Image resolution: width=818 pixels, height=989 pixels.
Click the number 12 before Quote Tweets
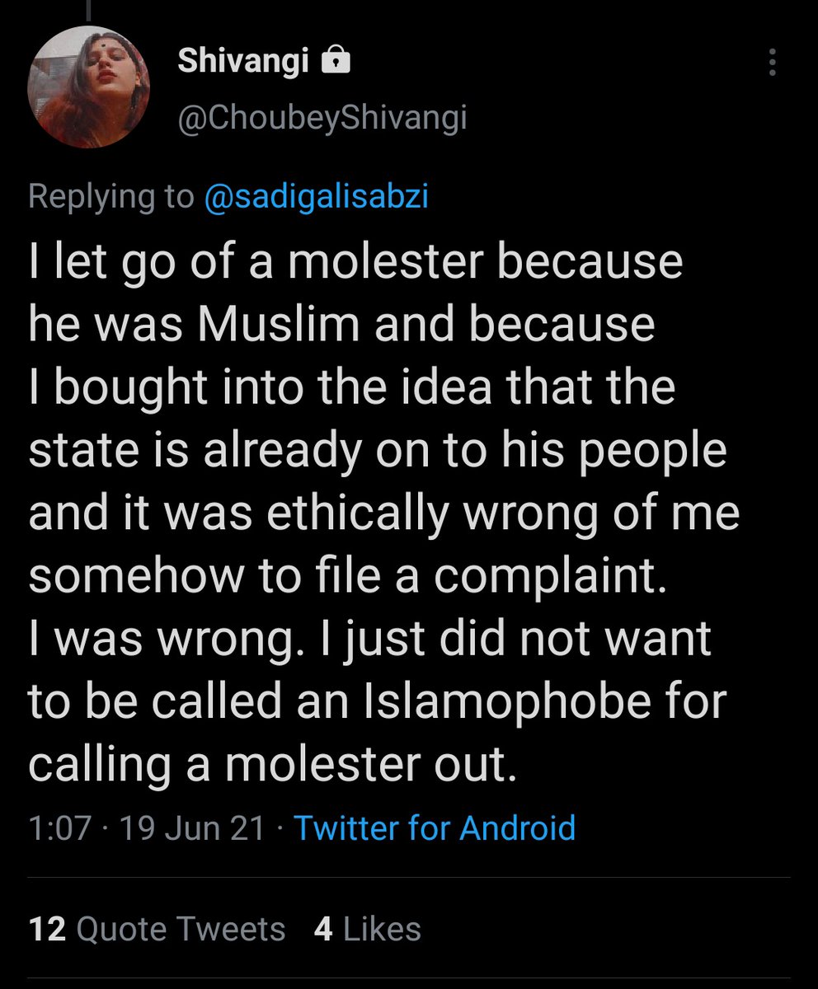tap(47, 930)
